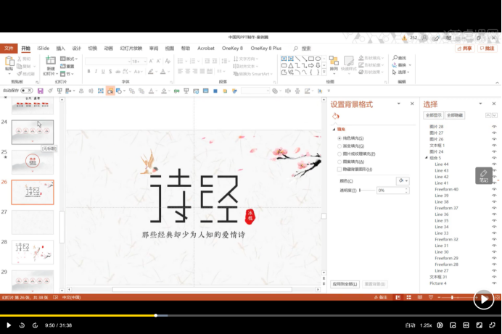502x334 pixels.
Task: Click the Apply to All button
Action: 345,284
